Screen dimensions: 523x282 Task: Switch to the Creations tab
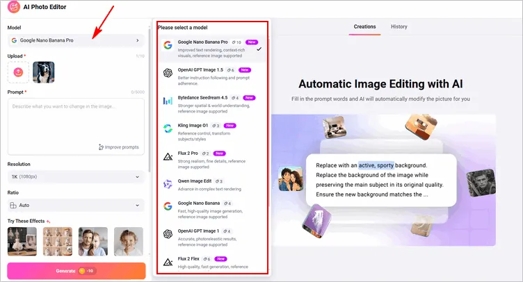click(364, 26)
